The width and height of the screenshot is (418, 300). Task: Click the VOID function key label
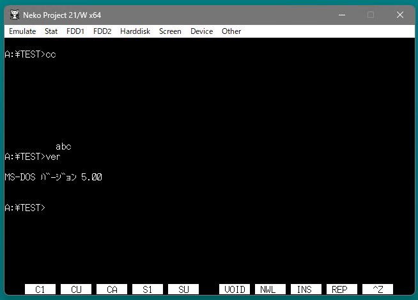[x=235, y=289]
